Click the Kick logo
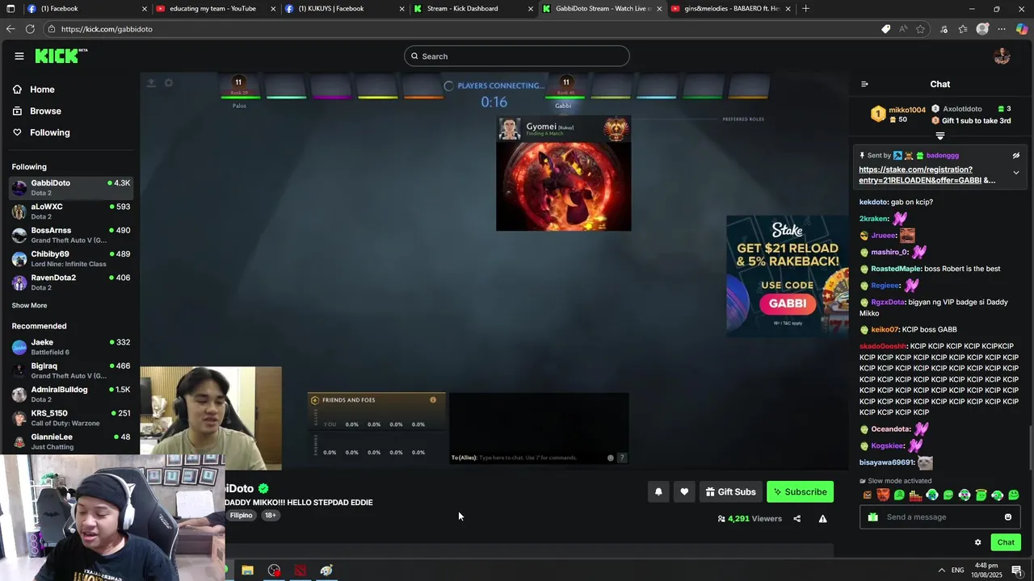 (x=61, y=56)
